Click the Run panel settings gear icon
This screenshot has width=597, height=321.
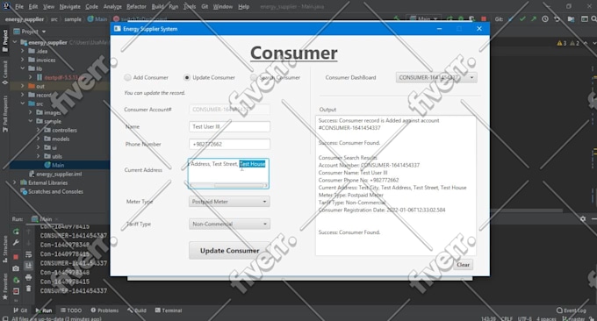tap(583, 218)
